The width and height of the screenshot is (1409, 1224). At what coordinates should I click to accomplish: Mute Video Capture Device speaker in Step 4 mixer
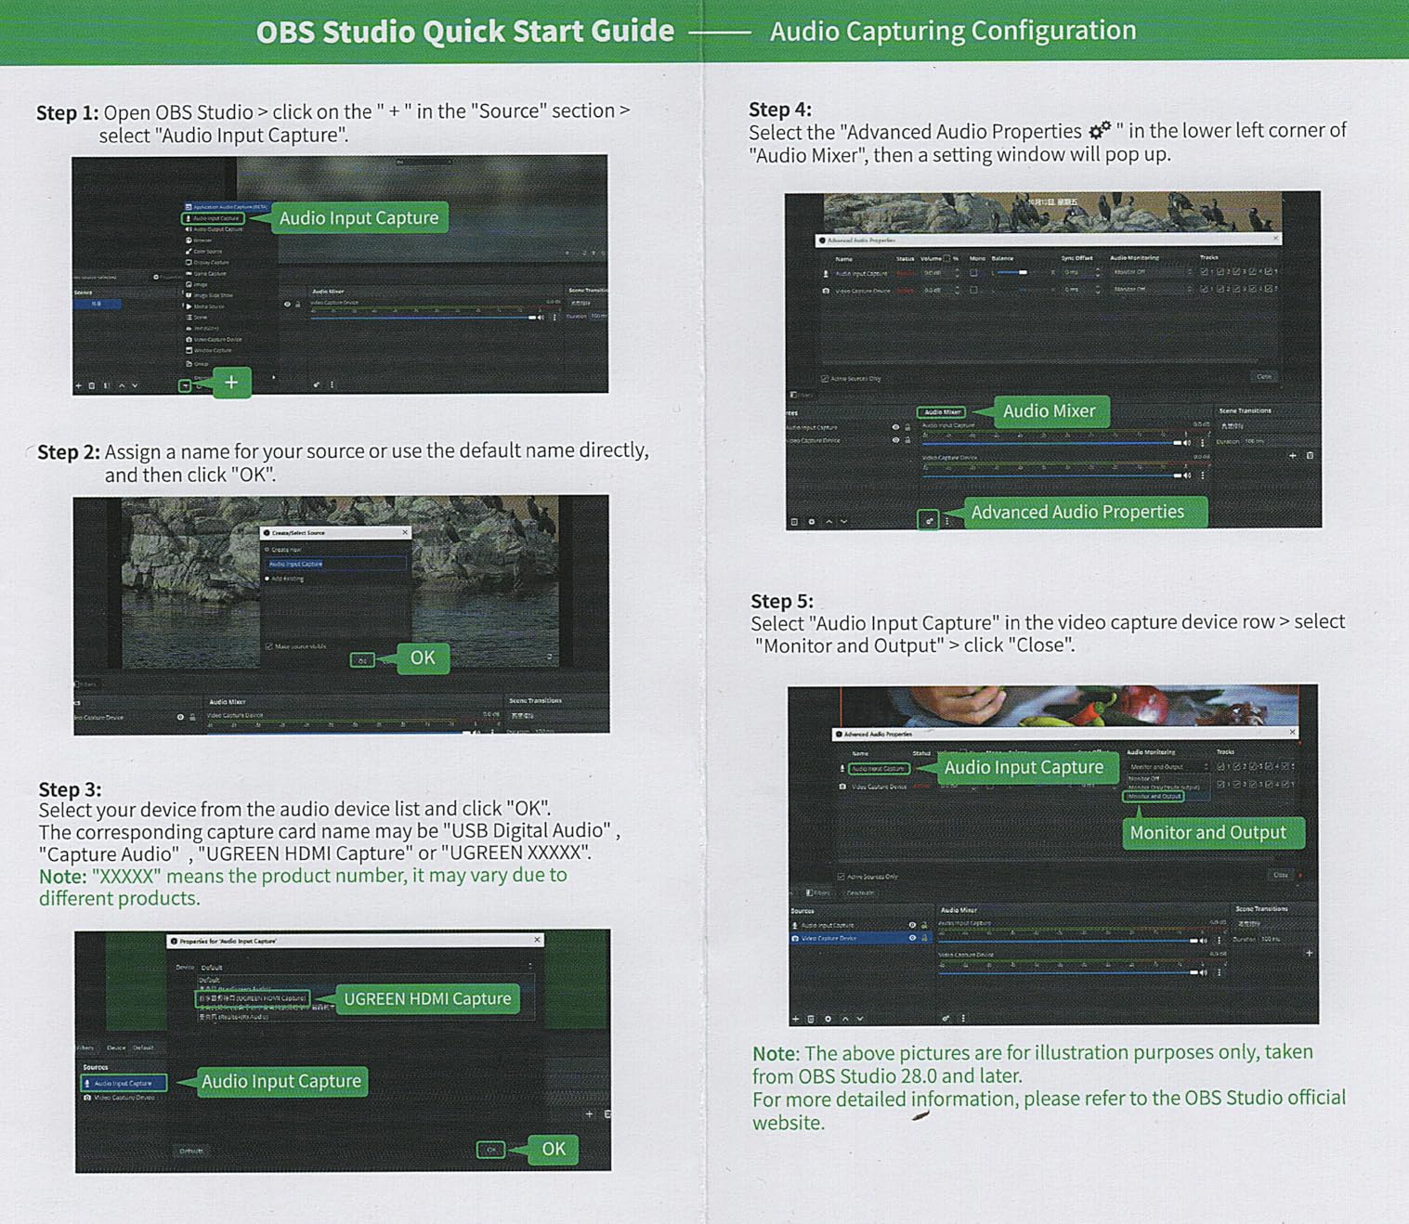(x=1187, y=475)
